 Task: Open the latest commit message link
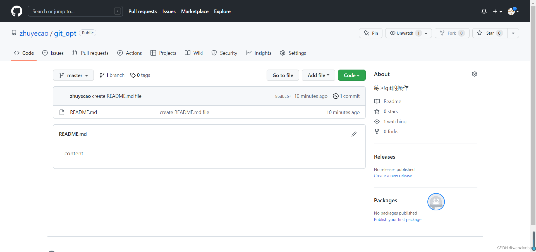(x=117, y=96)
